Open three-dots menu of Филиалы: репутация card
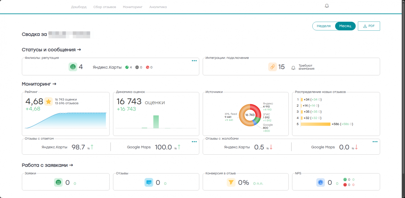The image size is (405, 198). 194,61
